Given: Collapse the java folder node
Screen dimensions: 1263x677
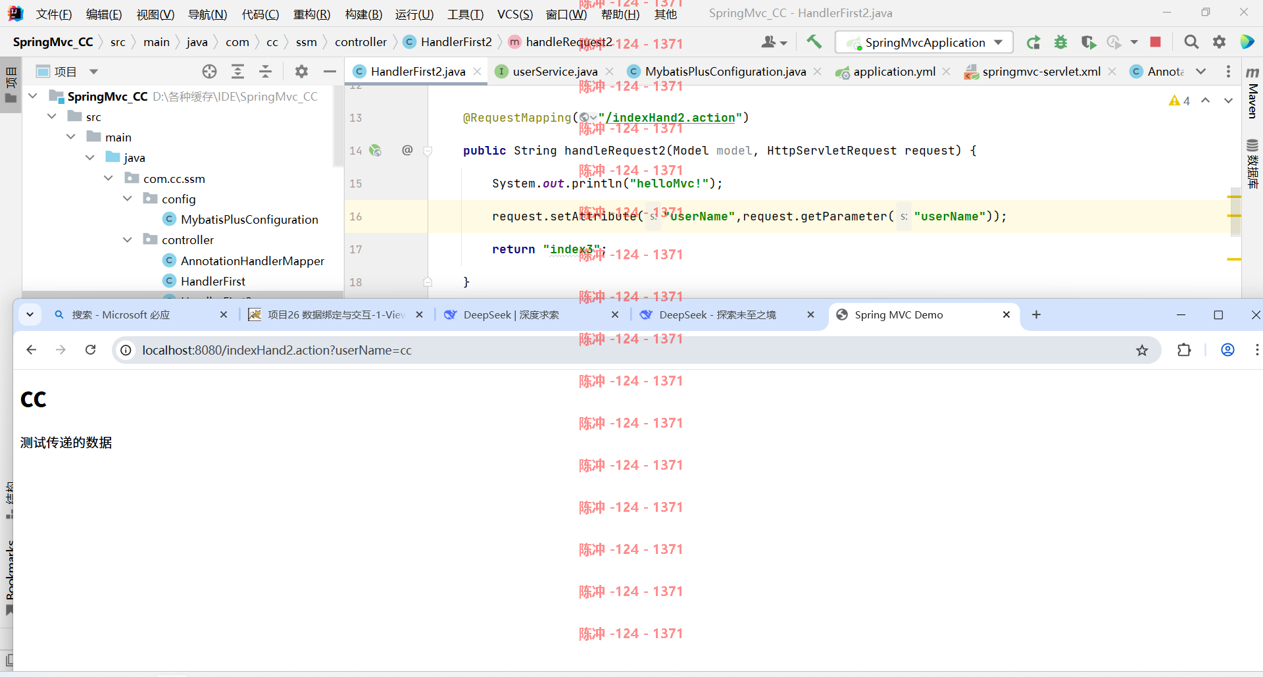Looking at the screenshot, I should pyautogui.click(x=90, y=157).
